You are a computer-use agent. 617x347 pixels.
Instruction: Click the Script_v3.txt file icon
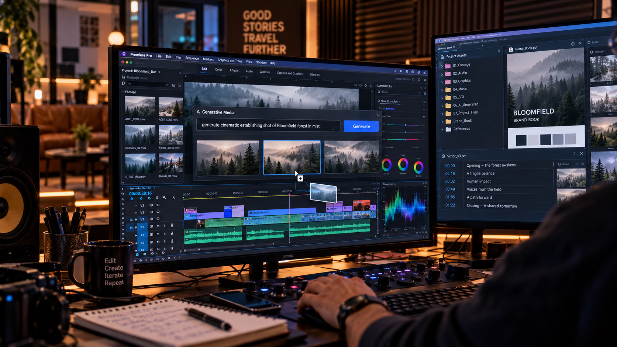click(x=443, y=156)
